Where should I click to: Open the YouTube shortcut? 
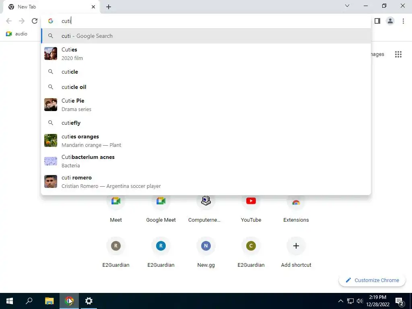tap(251, 209)
